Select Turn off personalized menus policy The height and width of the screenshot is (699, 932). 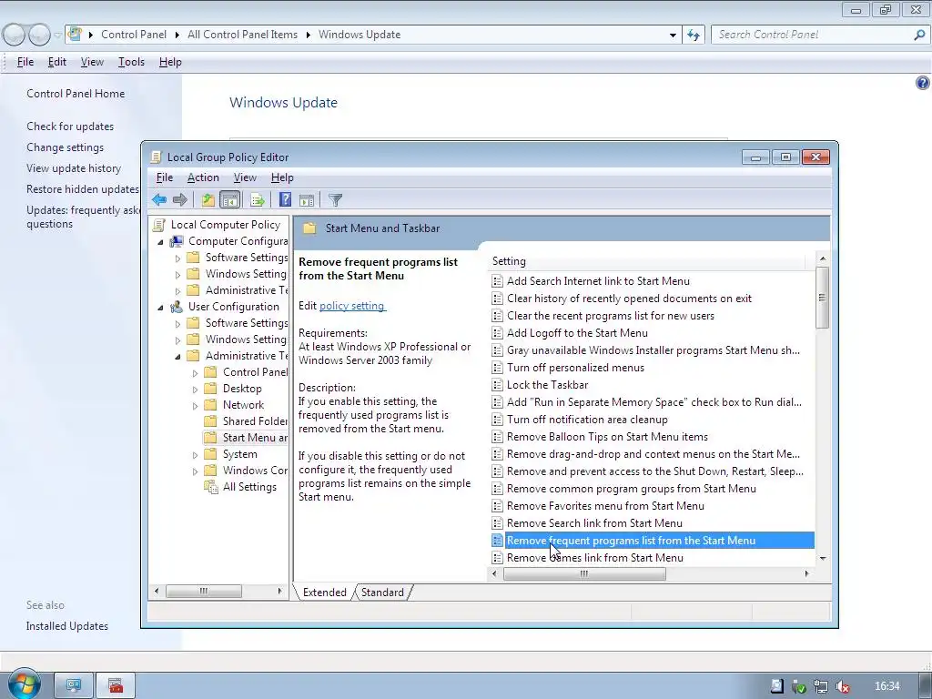(x=575, y=368)
